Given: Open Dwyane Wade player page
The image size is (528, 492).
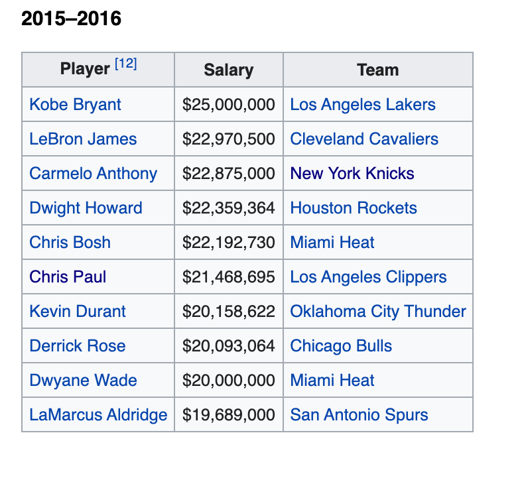Looking at the screenshot, I should click(83, 381).
